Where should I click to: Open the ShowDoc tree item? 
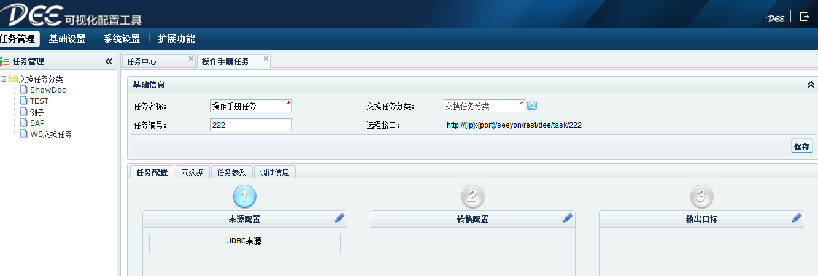pos(48,90)
